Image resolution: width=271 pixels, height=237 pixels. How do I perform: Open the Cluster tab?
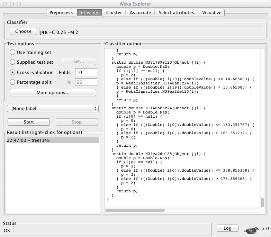(x=114, y=13)
